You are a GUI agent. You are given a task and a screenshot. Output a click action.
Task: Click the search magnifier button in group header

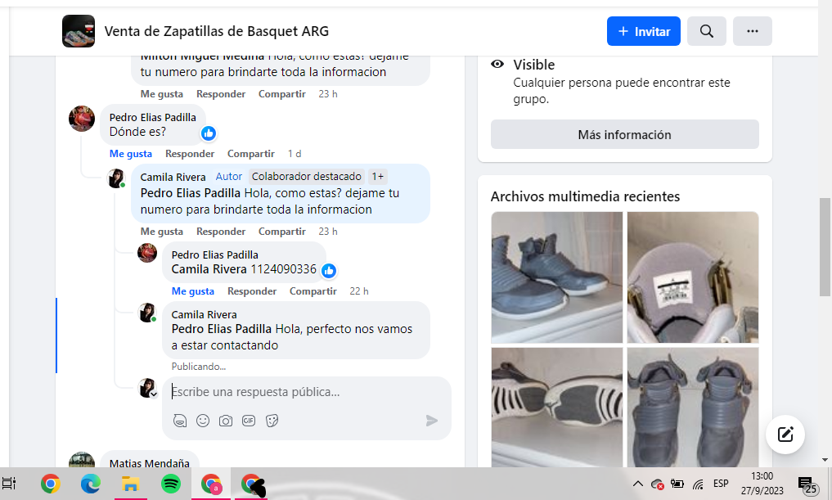click(x=707, y=31)
